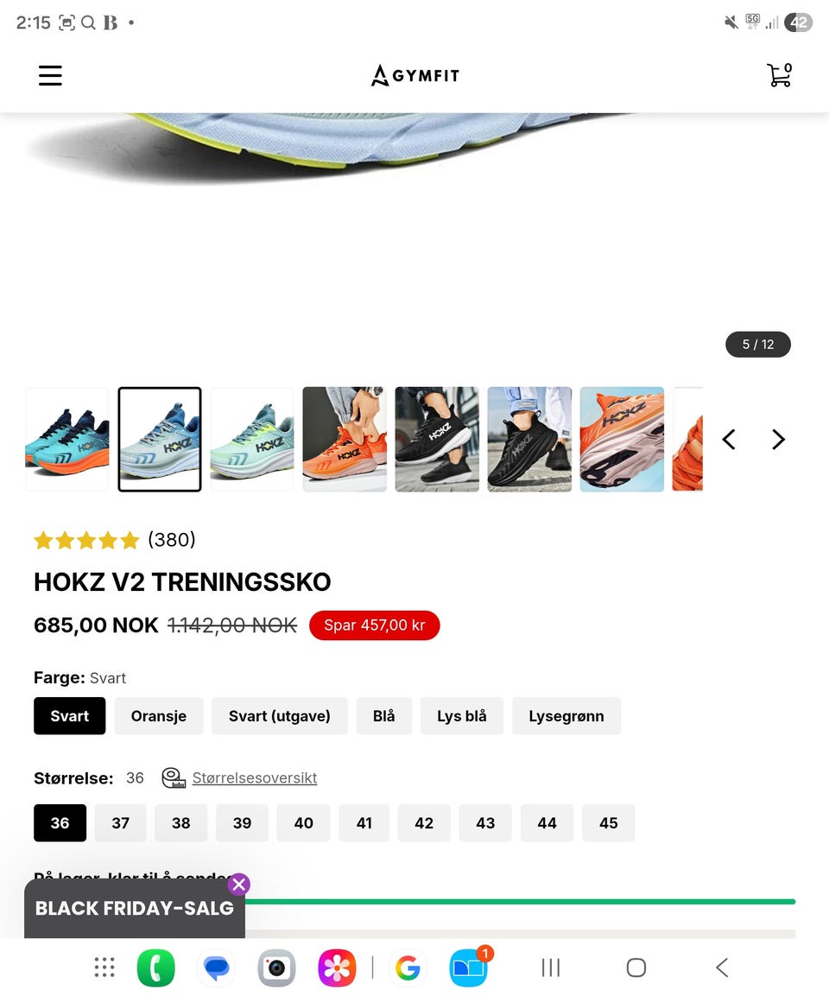Show next thumbnails with right chevron
Viewport: 829px width, 996px height.
pyautogui.click(x=778, y=440)
